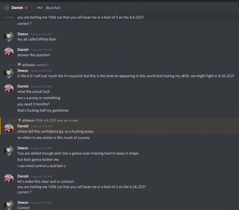Open Danish's avatar next to "answer the question"

tap(9, 52)
